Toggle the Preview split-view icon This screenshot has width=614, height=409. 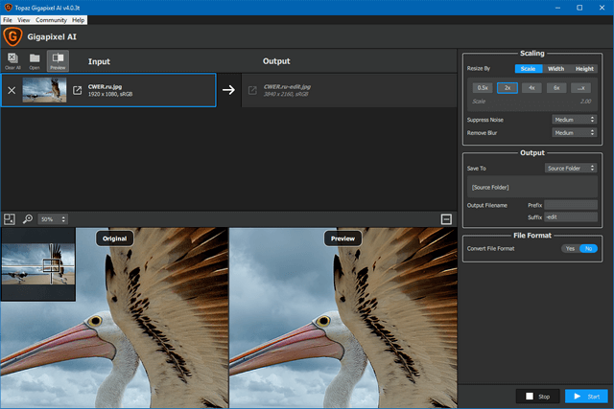click(x=58, y=61)
